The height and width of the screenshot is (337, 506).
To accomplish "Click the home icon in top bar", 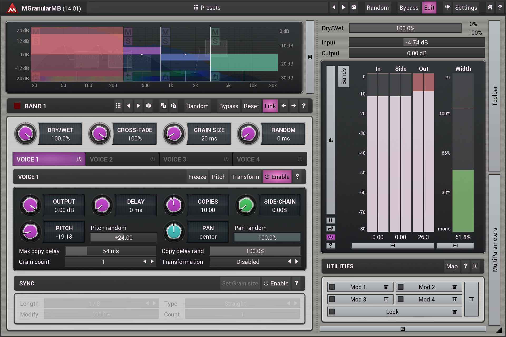I will tap(490, 7).
